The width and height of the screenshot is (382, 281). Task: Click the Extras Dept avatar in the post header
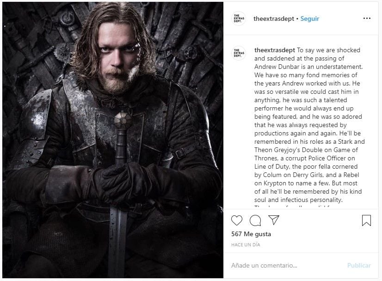239,18
